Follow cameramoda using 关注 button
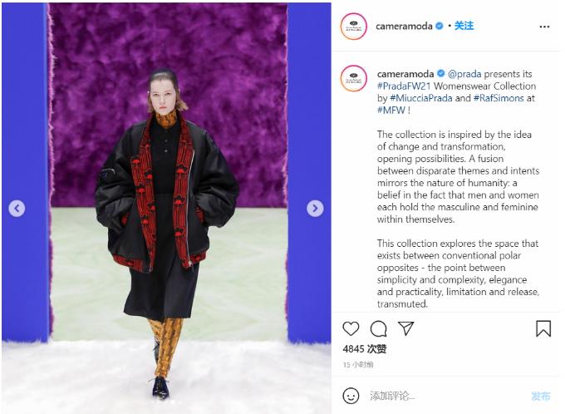The height and width of the screenshot is (414, 565). pos(464,26)
